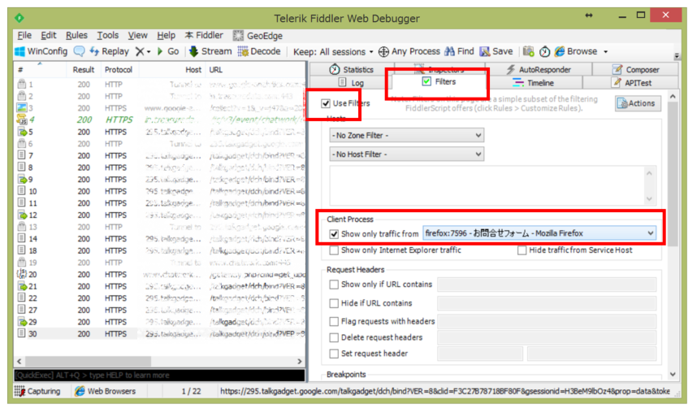
Task: Select session row number 30
Action: 160,334
